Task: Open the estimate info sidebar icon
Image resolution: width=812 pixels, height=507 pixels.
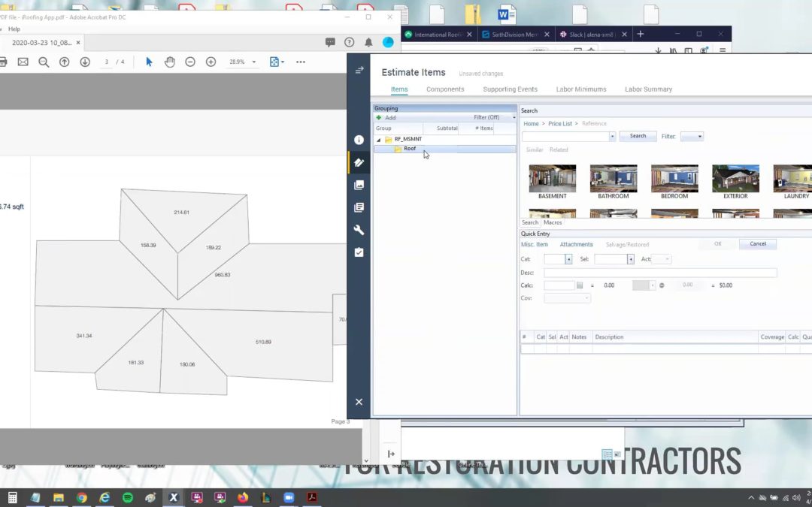Action: [x=359, y=140]
